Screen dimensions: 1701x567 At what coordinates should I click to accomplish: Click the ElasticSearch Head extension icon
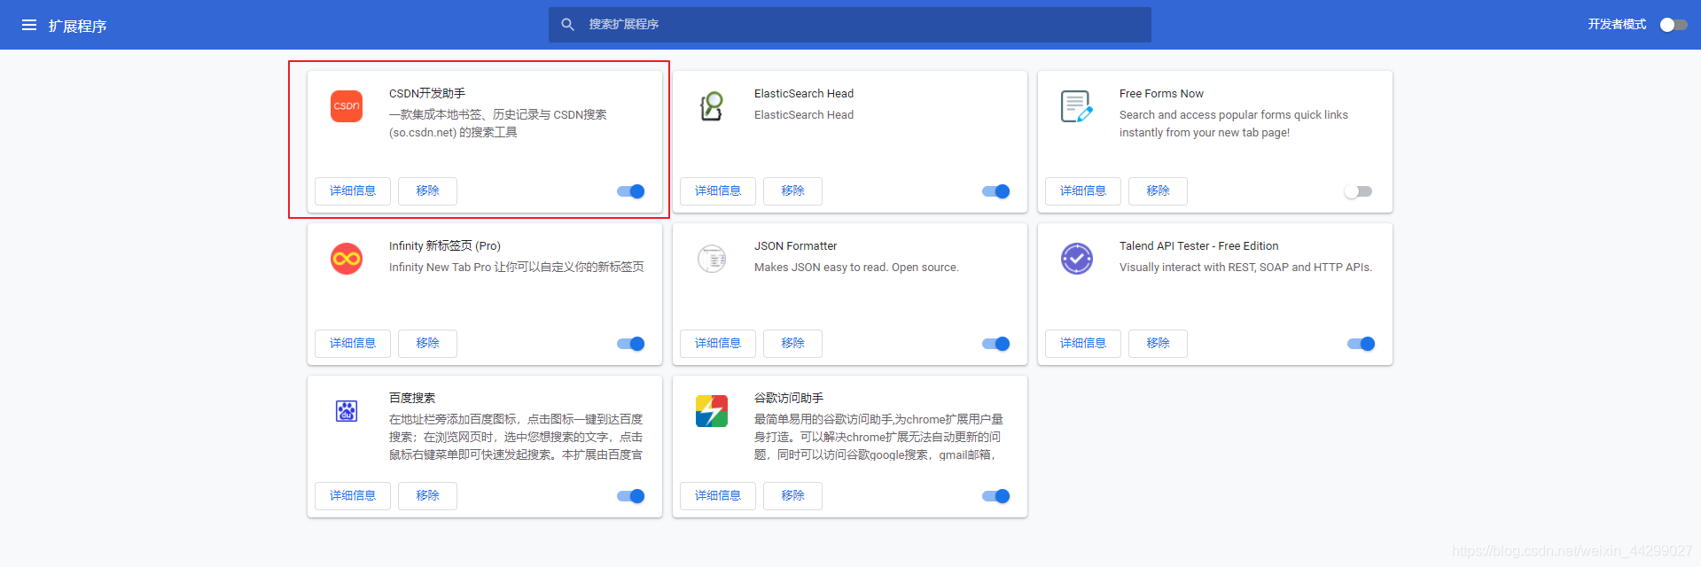click(x=712, y=106)
